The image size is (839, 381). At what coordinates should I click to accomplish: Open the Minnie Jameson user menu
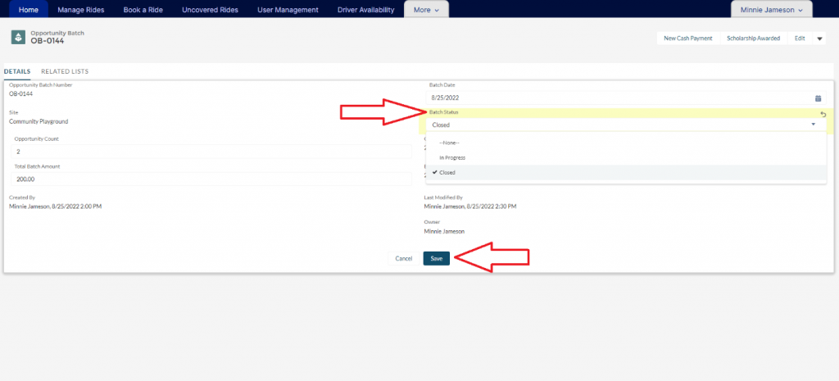pos(771,10)
